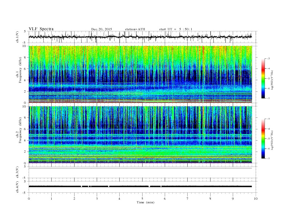Click the ch.2 spectrogram panel
This screenshot has width=288, height=223.
click(x=140, y=135)
